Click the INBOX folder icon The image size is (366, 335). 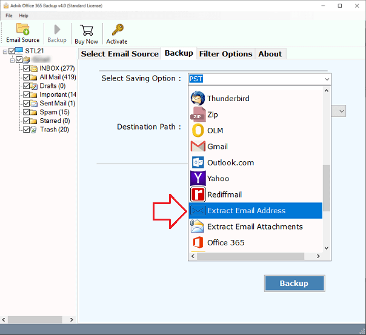click(x=34, y=68)
